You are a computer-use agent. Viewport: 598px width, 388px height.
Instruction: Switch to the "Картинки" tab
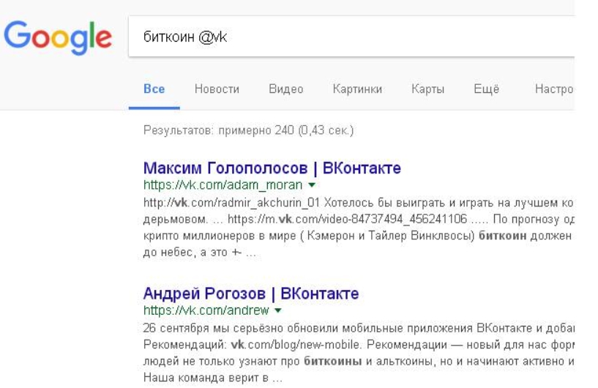356,89
